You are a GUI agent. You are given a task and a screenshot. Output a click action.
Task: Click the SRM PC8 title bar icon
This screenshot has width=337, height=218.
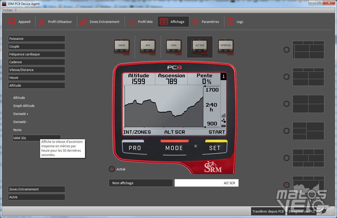coord(4,4)
